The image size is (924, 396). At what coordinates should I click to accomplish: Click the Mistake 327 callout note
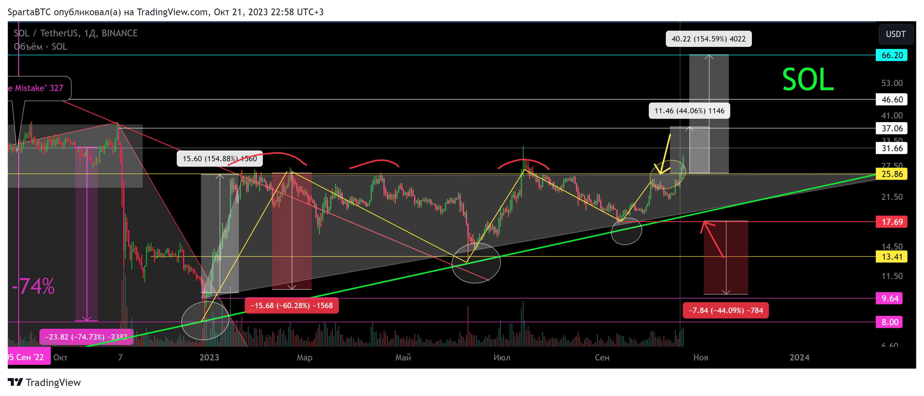tap(39, 88)
